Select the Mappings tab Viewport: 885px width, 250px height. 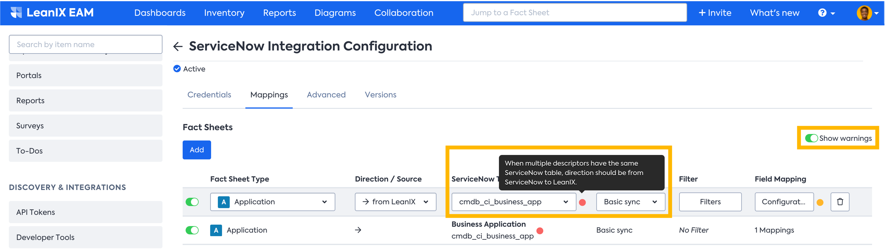point(269,95)
